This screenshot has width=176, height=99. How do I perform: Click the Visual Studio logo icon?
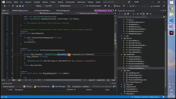coord(3,2)
